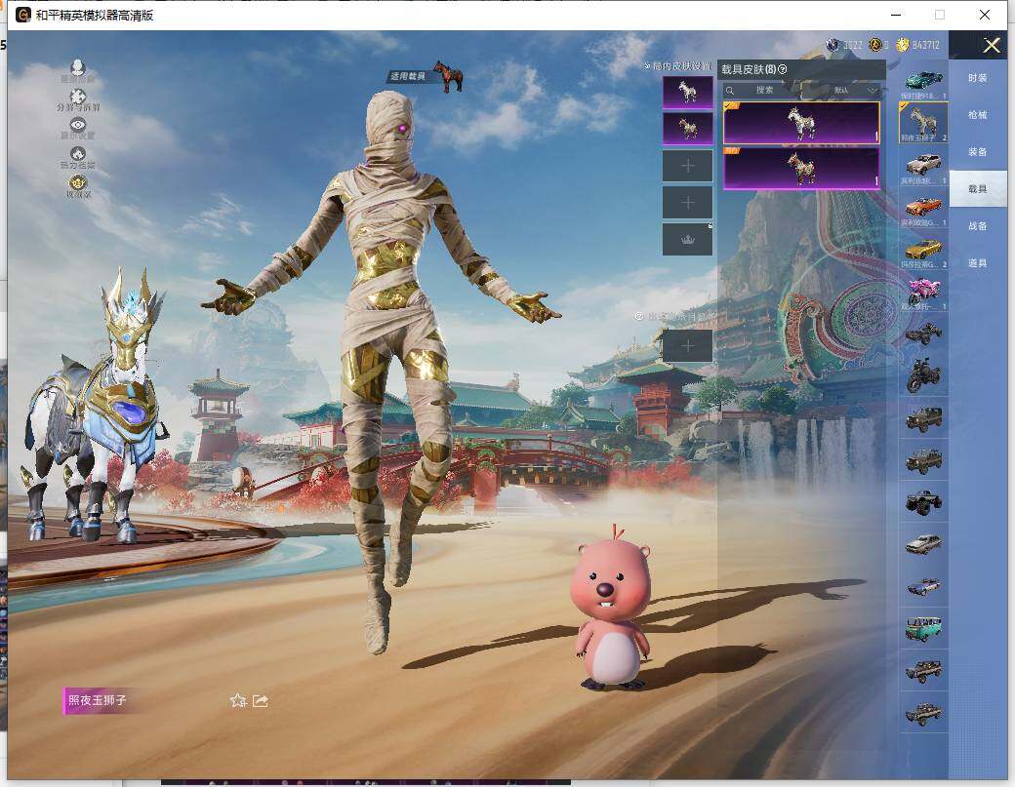Screen dimensions: 1015x787
Task: Select the black buggy vehicle
Action: coord(923,334)
